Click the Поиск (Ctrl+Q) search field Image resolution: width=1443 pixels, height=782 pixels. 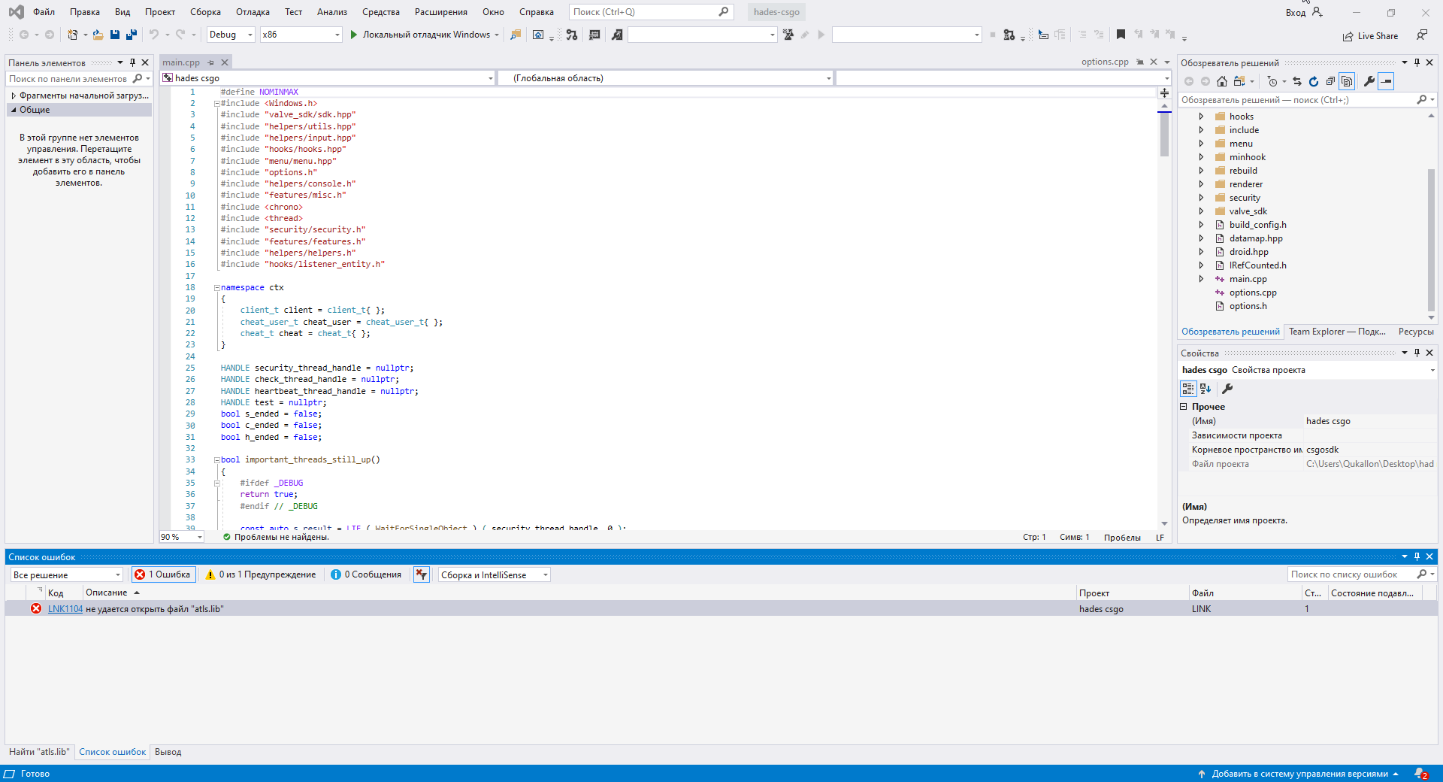[x=643, y=12]
